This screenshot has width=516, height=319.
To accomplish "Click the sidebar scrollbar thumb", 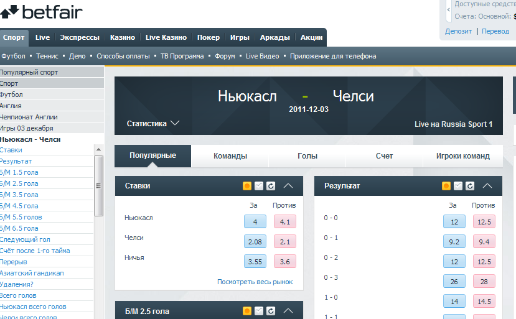I will click(x=98, y=186).
